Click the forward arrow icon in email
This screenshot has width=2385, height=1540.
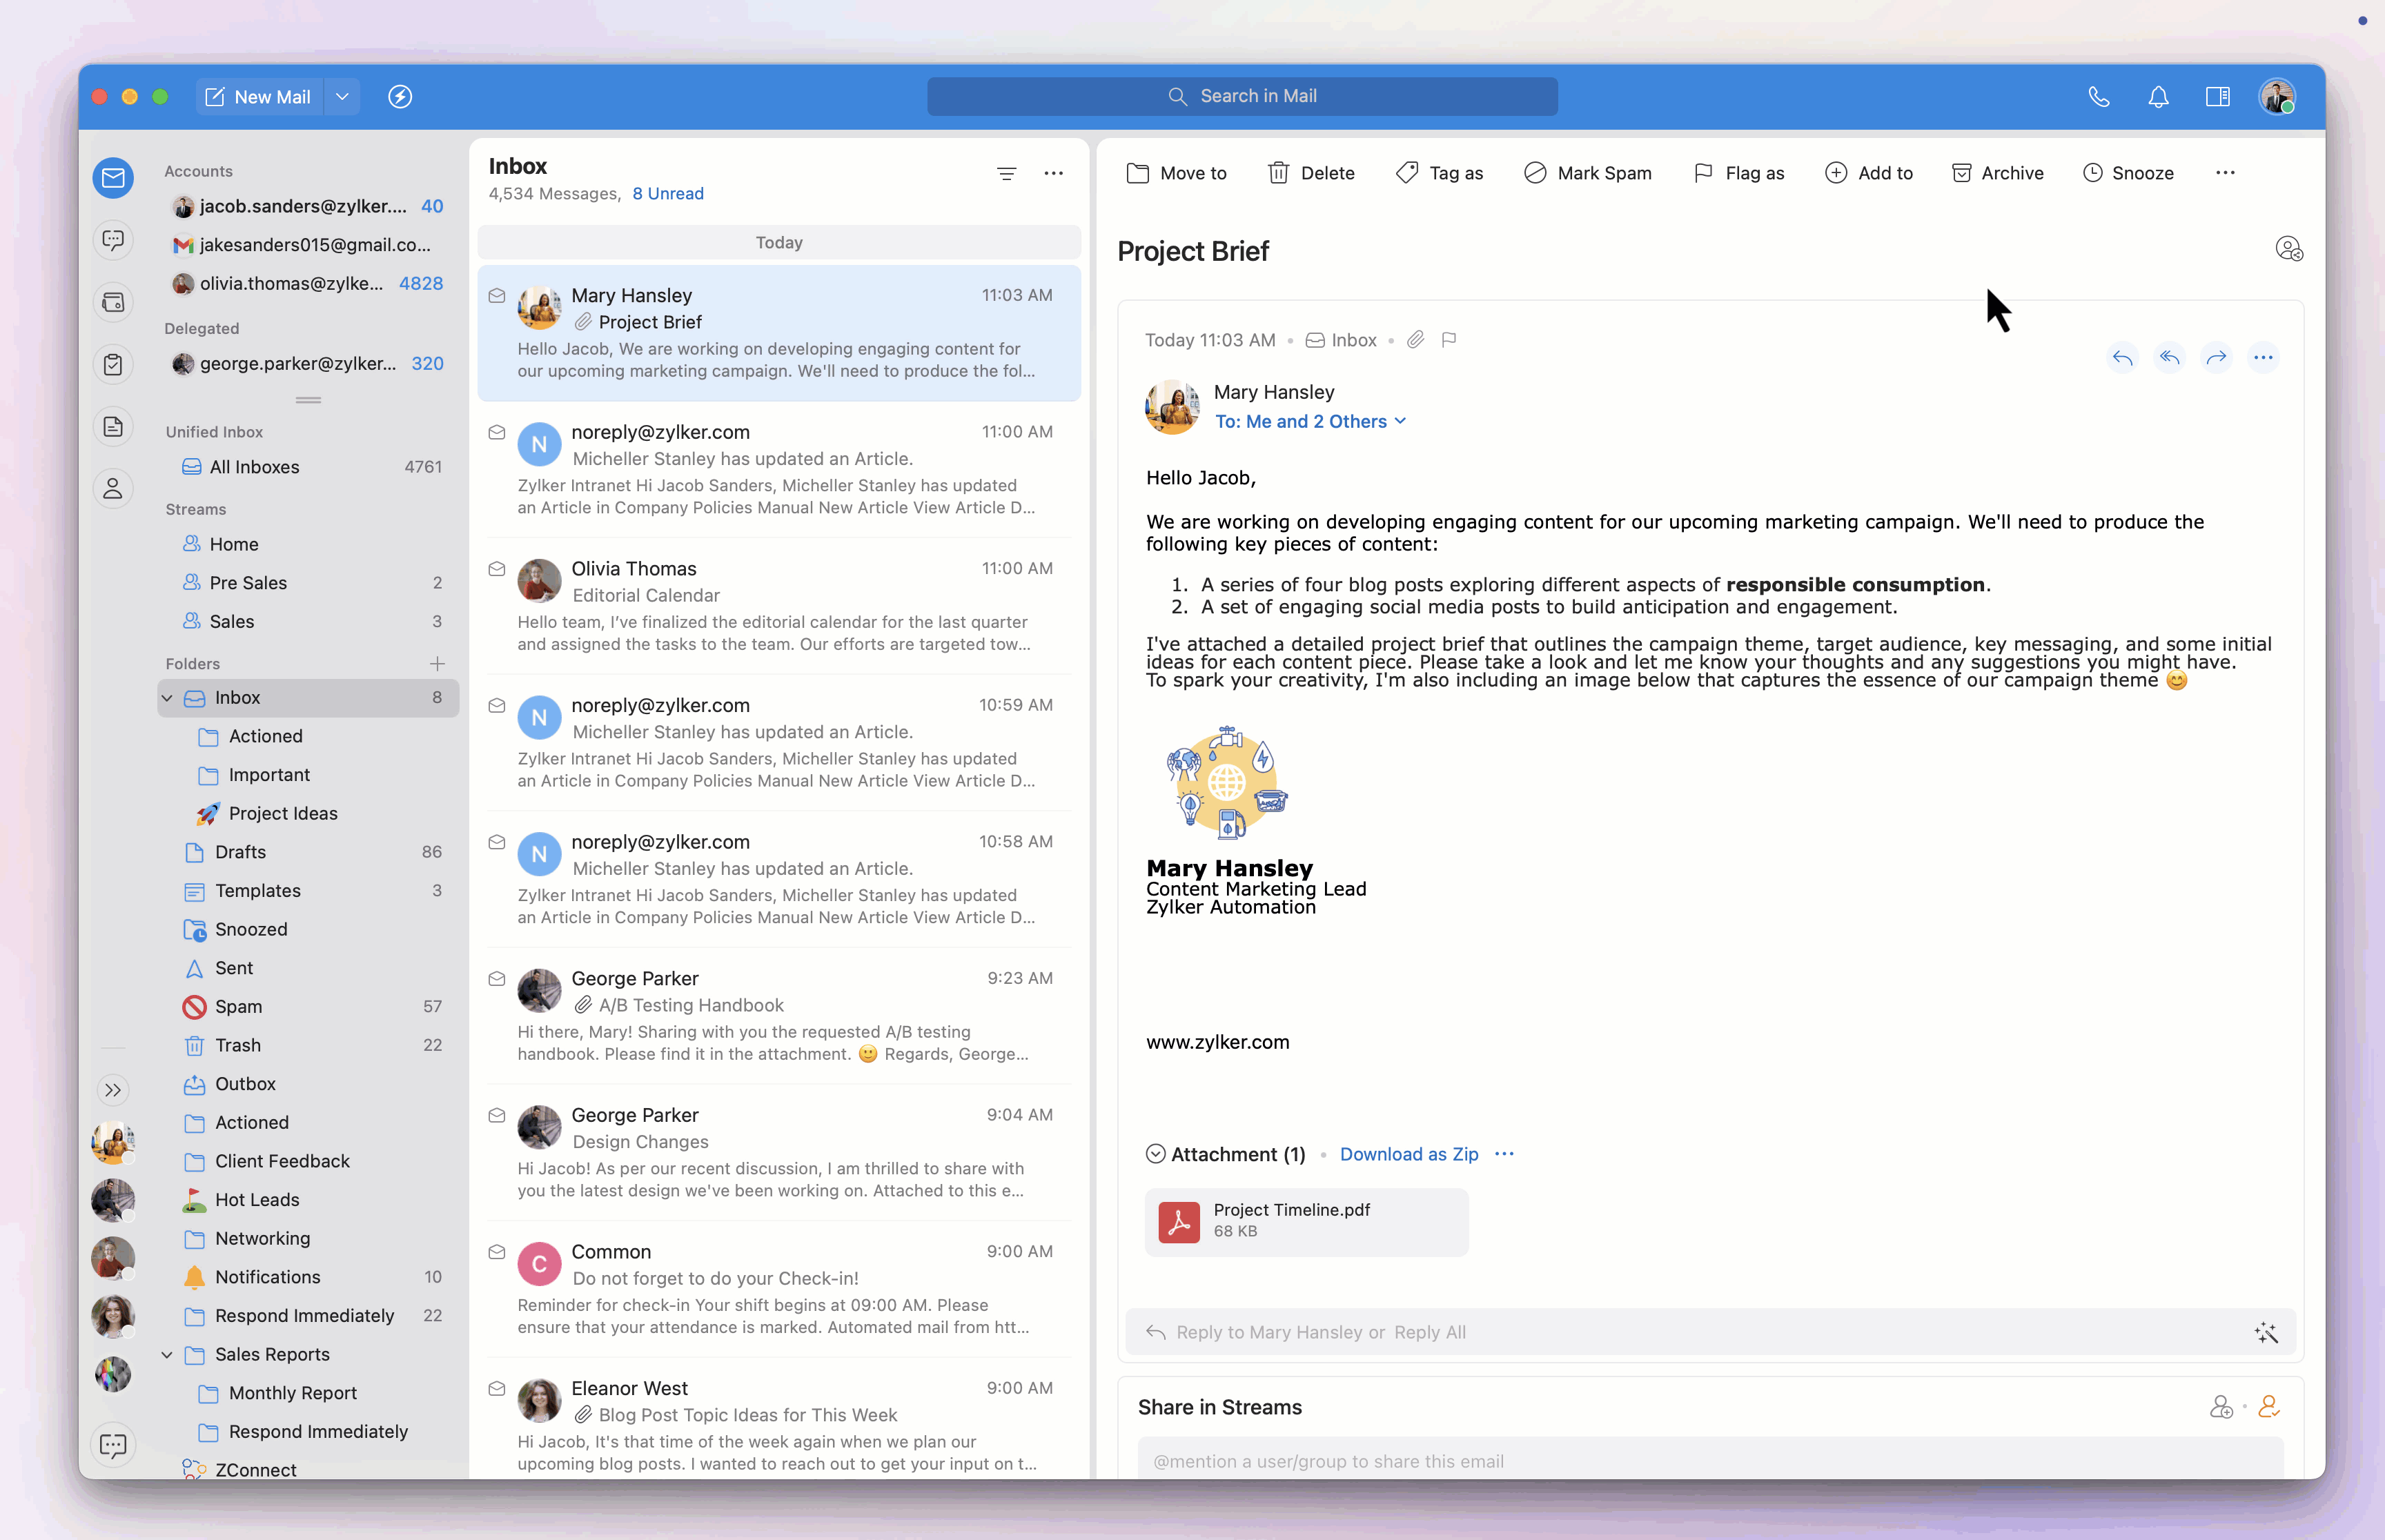click(x=2216, y=358)
